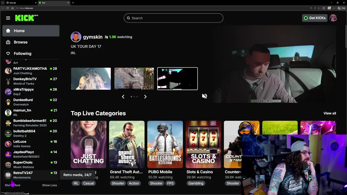The height and width of the screenshot is (195, 347).
Task: Open browser extensions icon
Action: [x=324, y=8]
